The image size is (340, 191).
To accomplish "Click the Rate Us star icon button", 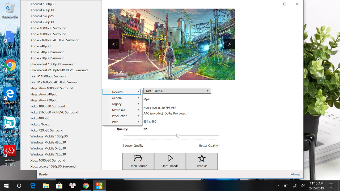I will pyautogui.click(x=202, y=161).
